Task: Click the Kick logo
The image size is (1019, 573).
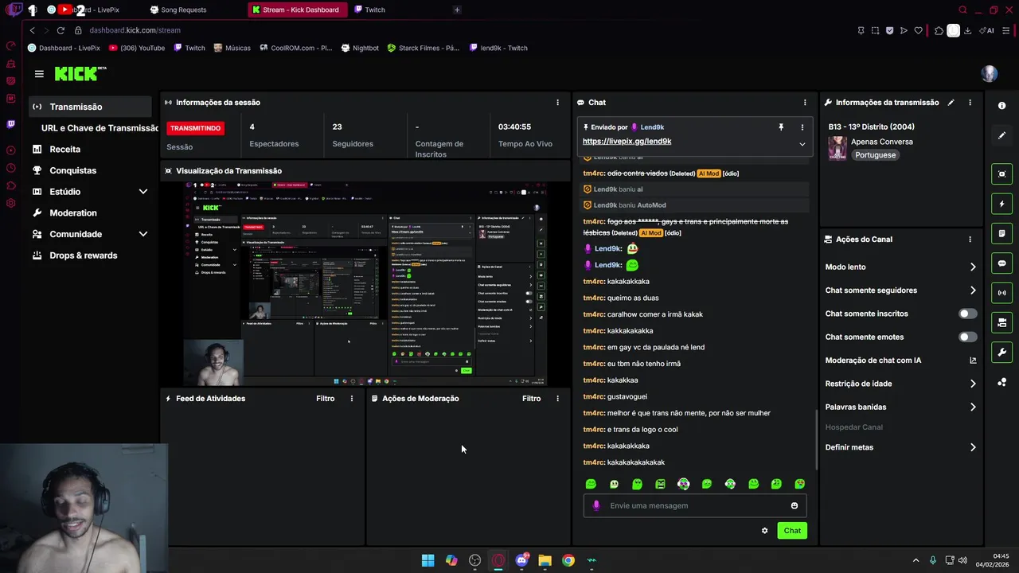Action: (x=80, y=73)
